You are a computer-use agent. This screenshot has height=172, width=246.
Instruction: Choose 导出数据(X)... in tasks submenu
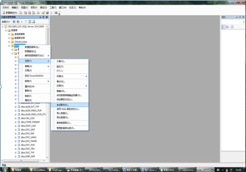point(69,117)
